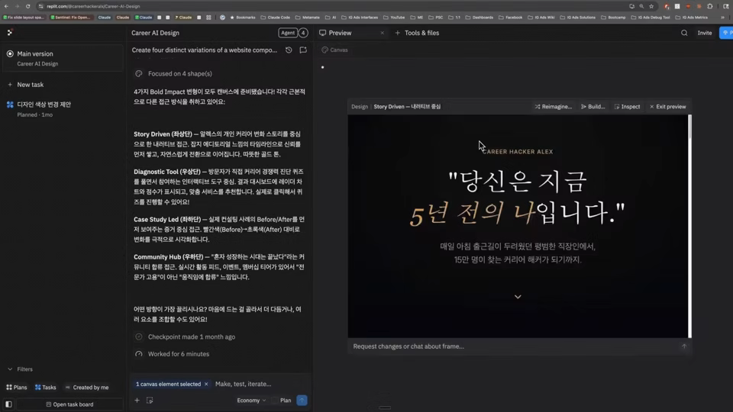Click the Exit preview button

[667, 107]
